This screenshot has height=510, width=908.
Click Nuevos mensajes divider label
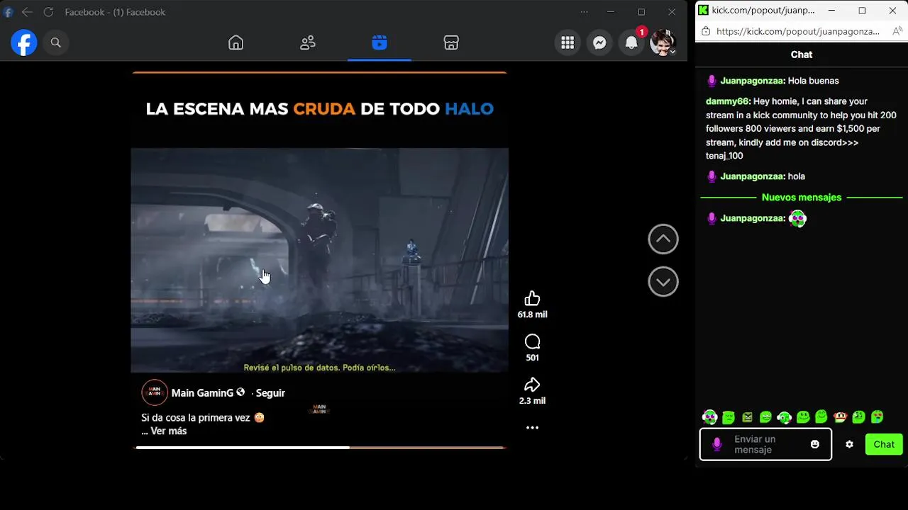802,198
